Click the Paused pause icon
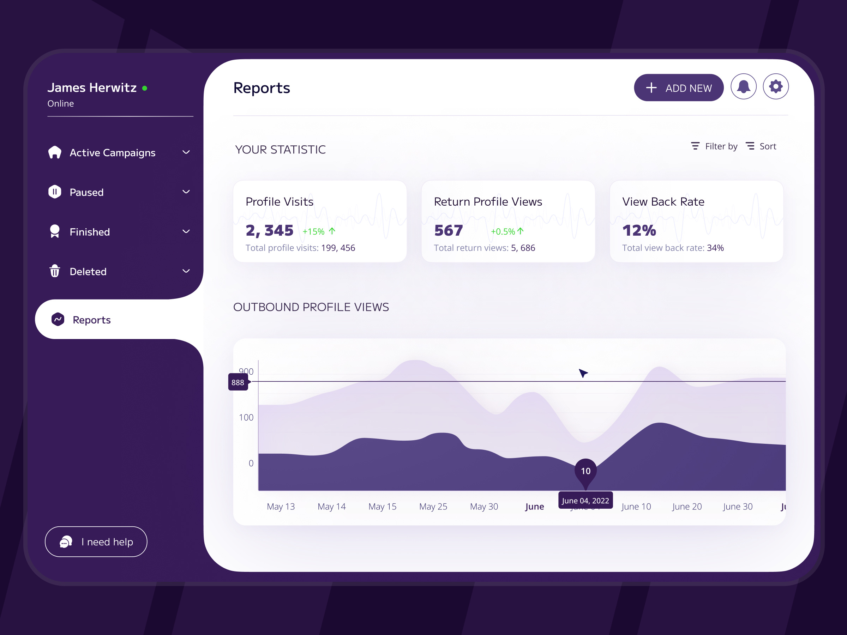This screenshot has width=847, height=635. [55, 192]
